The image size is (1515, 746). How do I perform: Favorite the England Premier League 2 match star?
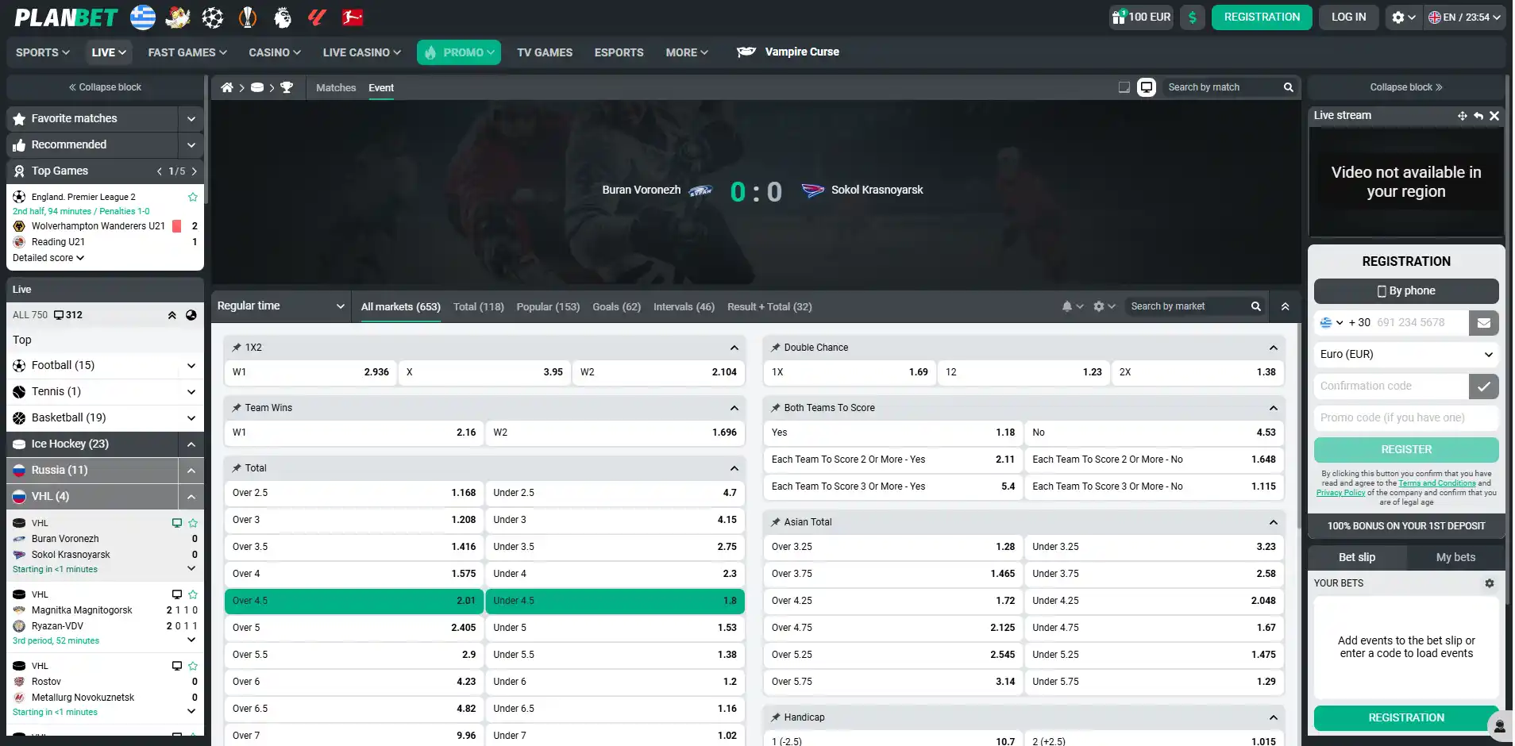pyautogui.click(x=192, y=197)
